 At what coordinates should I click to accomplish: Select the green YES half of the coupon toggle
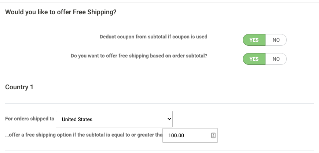(254, 40)
